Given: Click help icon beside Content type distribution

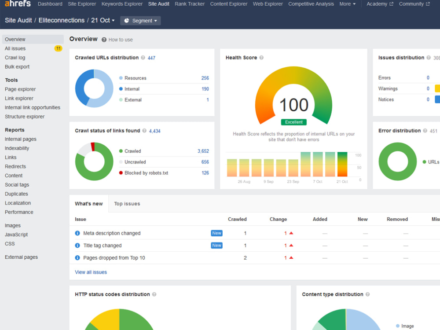Looking at the screenshot, I should pyautogui.click(x=367, y=294).
